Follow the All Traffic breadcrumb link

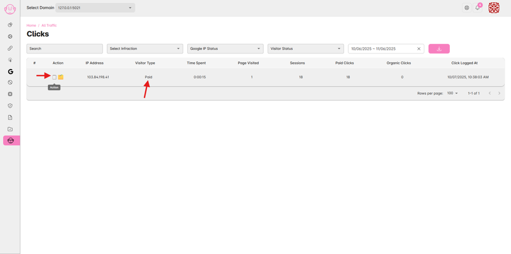click(x=49, y=26)
